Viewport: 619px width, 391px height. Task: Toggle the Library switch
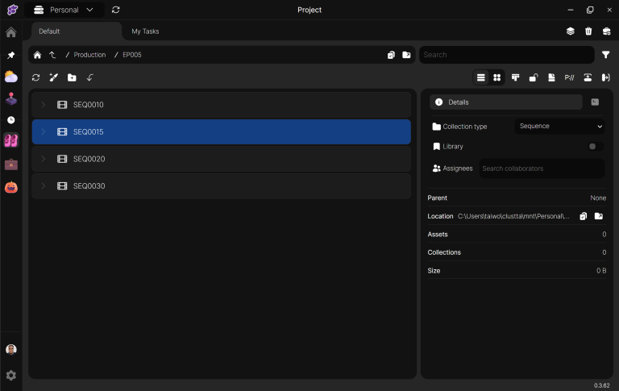pyautogui.click(x=595, y=147)
